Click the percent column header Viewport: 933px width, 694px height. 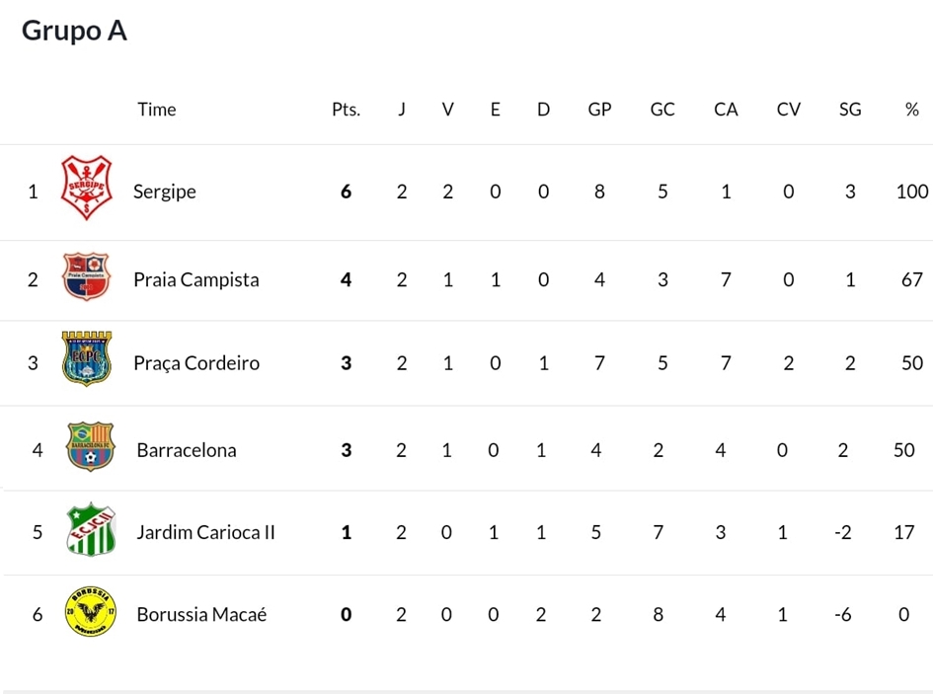[x=911, y=110]
